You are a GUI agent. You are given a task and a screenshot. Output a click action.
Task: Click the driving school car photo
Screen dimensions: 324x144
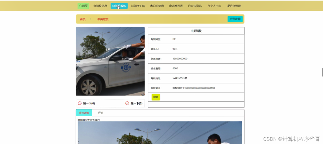click(110, 61)
